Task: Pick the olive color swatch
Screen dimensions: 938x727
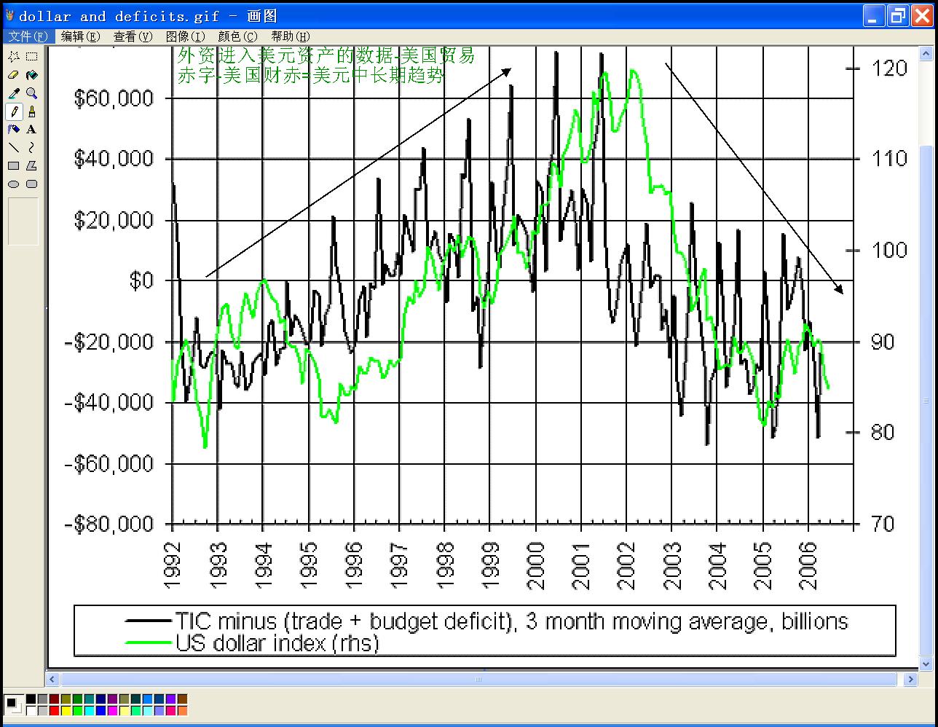Action: click(x=66, y=699)
